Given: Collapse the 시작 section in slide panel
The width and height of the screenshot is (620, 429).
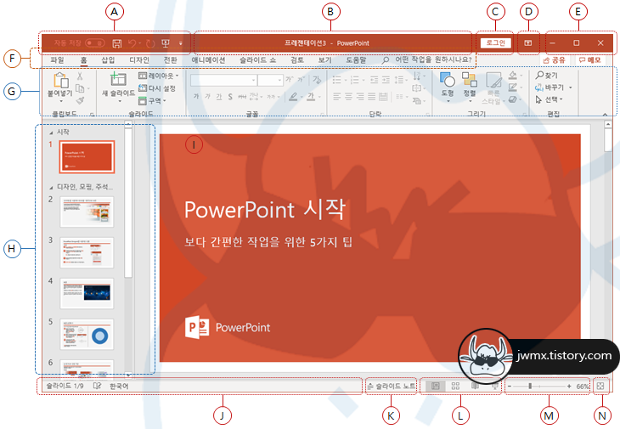Looking at the screenshot, I should 51,133.
